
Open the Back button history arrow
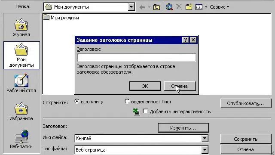pyautogui.click(x=149, y=7)
